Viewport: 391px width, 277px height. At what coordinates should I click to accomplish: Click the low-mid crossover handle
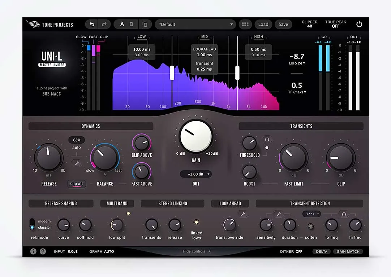172,72
